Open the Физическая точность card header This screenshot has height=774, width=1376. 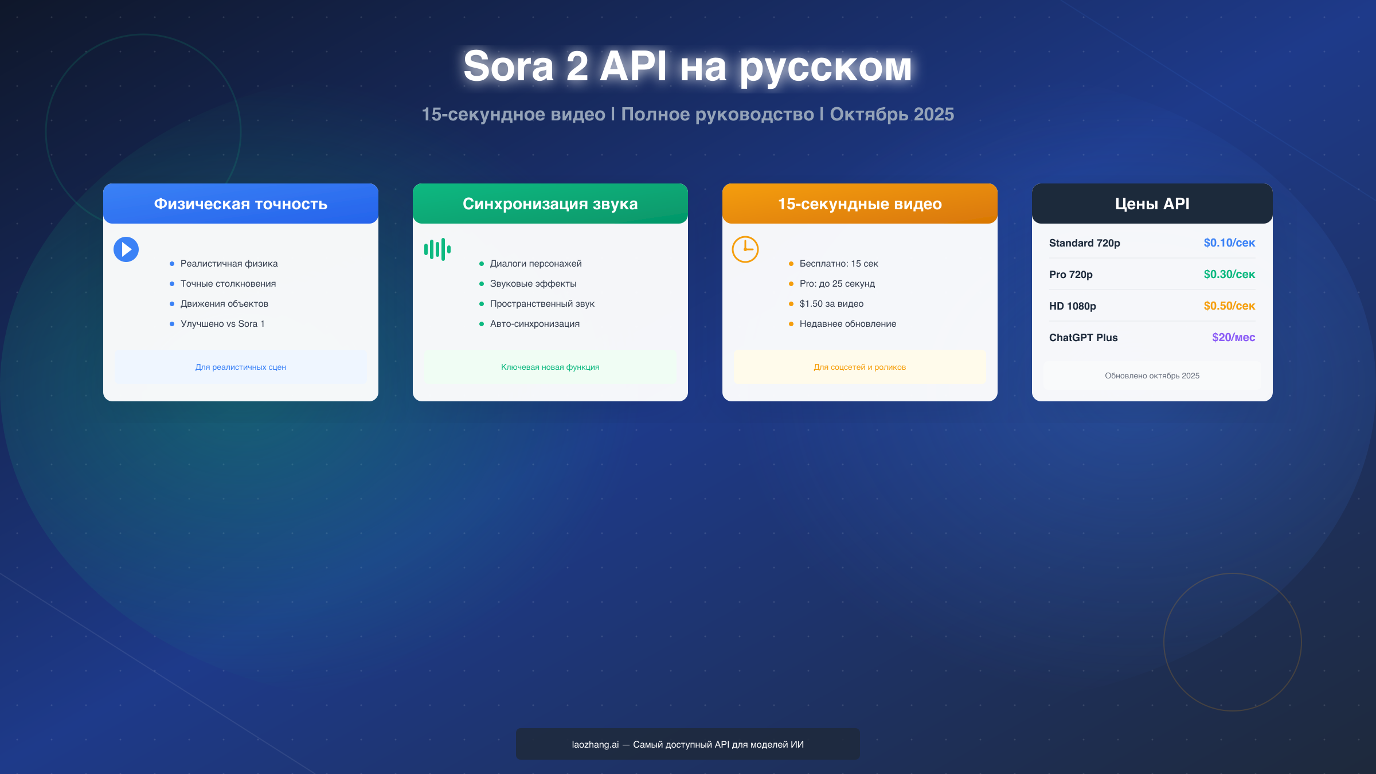tap(240, 204)
